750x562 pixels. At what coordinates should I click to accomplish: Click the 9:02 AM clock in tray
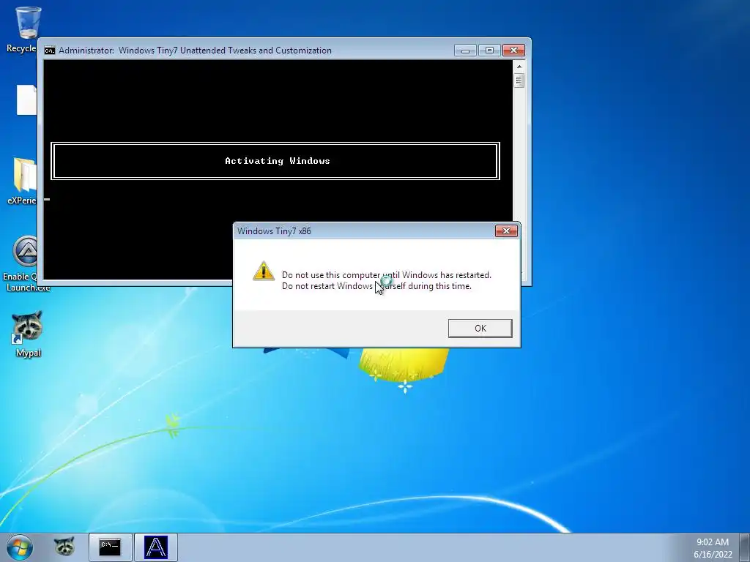click(x=713, y=542)
